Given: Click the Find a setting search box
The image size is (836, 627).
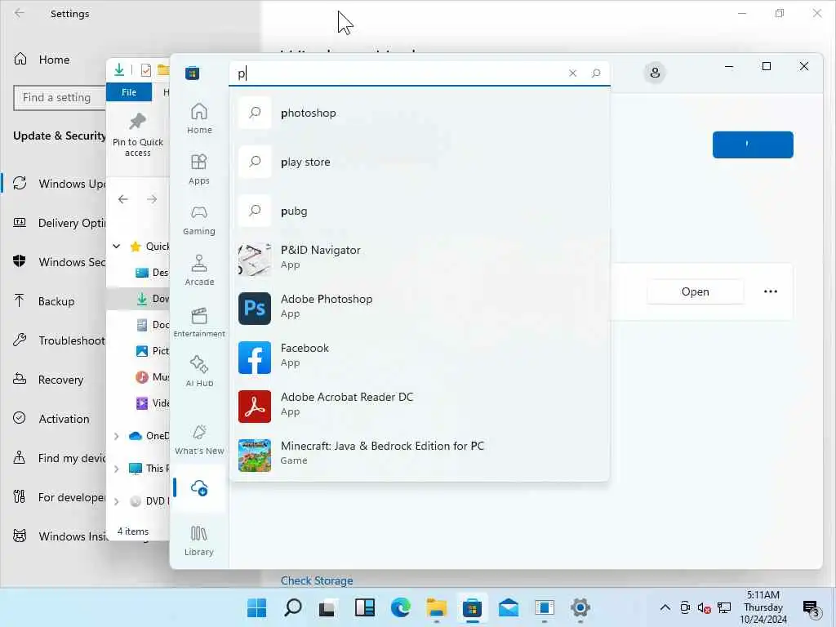Looking at the screenshot, I should 60,98.
